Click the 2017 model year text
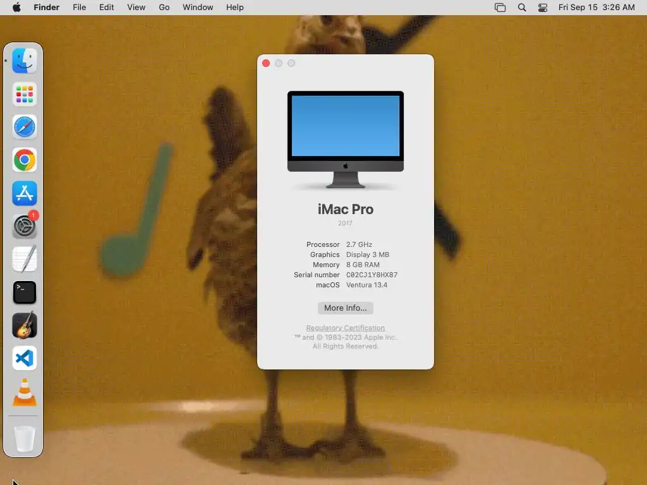647x485 pixels. 346,223
